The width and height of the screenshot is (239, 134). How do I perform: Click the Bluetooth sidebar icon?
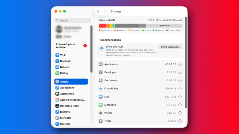tap(57, 61)
